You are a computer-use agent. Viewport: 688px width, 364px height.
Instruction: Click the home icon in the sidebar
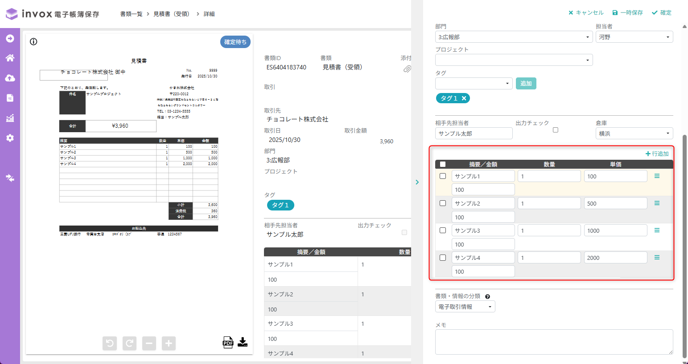10,58
